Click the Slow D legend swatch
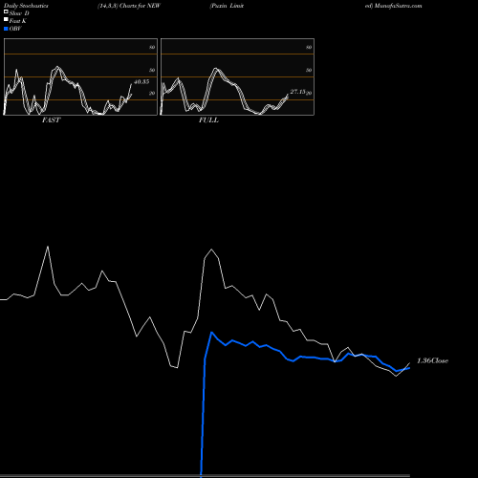This screenshot has width=478, height=478. coord(6,11)
